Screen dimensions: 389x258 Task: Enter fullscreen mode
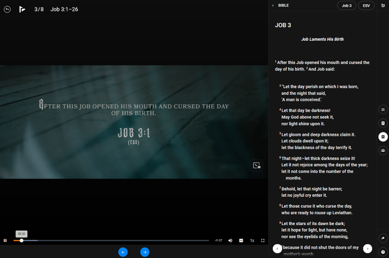tap(263, 240)
